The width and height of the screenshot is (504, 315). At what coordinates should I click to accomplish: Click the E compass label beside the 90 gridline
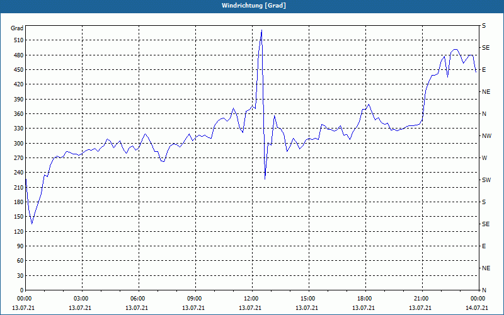(x=484, y=246)
